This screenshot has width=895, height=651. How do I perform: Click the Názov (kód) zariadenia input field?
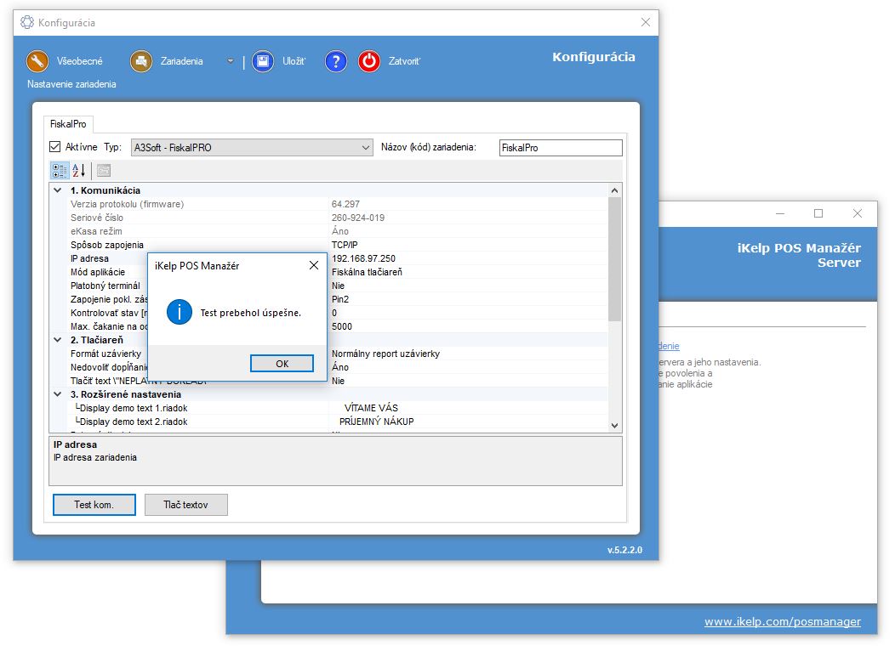(x=560, y=148)
